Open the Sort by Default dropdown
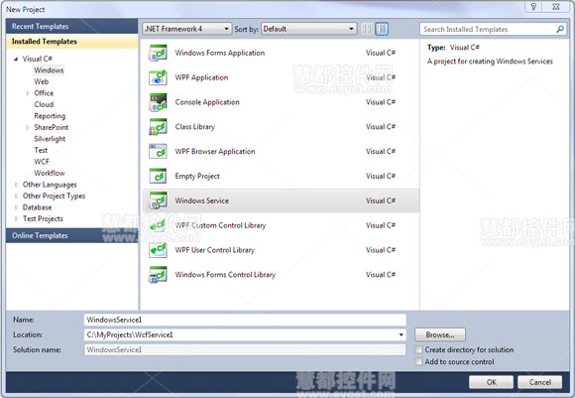 coord(308,29)
